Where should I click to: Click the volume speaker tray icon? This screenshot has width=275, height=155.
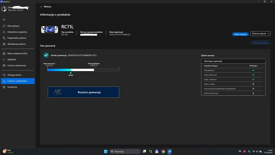[x=257, y=151]
